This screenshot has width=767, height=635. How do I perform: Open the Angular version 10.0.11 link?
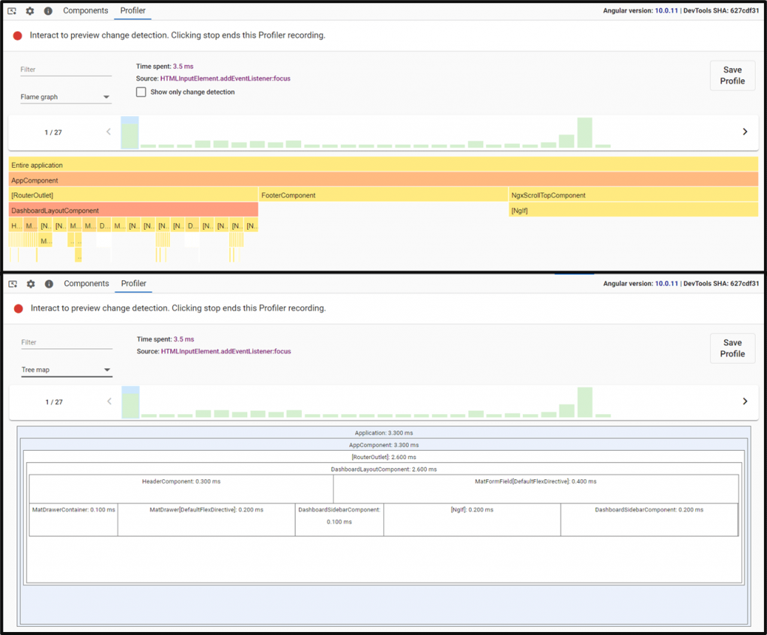pyautogui.click(x=667, y=10)
